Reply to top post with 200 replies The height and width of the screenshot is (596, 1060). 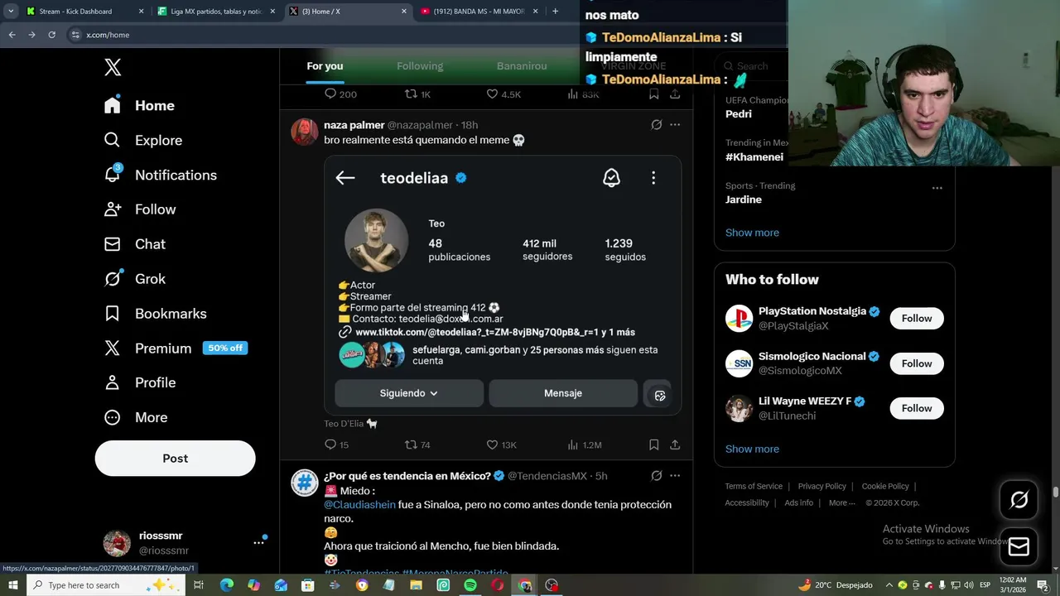pyautogui.click(x=340, y=94)
